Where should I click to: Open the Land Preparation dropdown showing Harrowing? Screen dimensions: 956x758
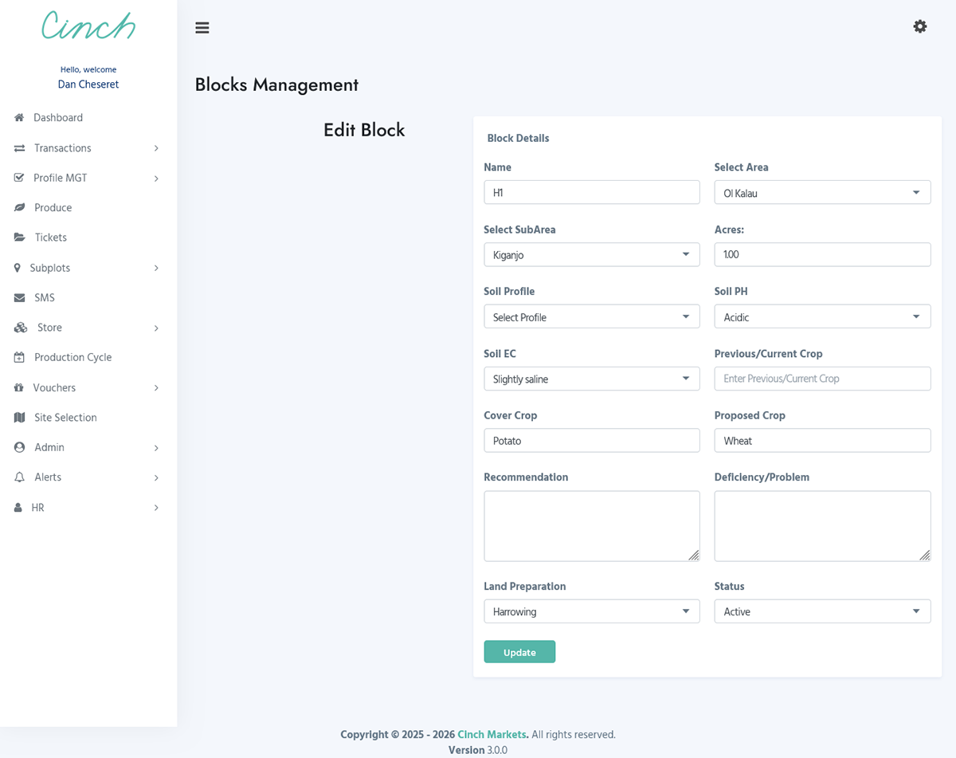[x=591, y=611]
